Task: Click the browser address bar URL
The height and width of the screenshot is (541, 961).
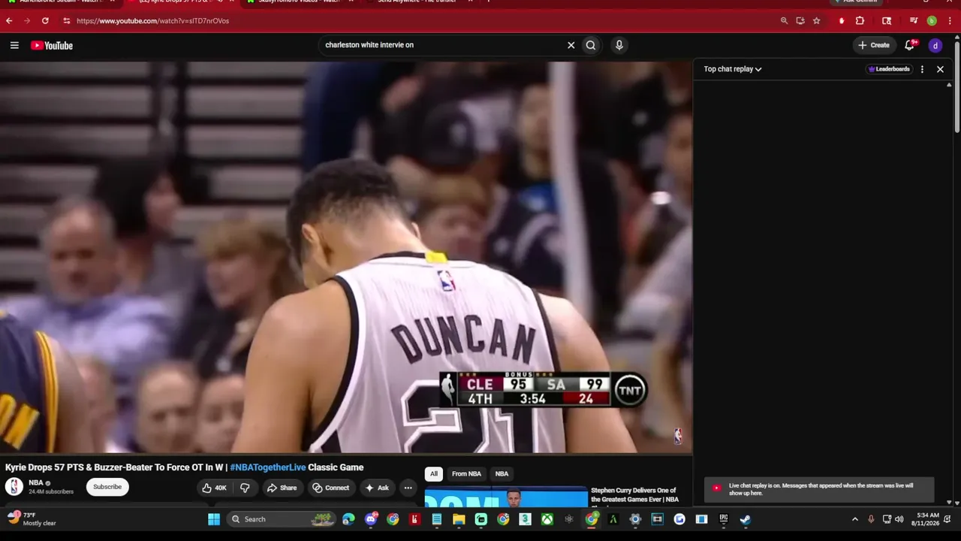Action: (x=152, y=21)
